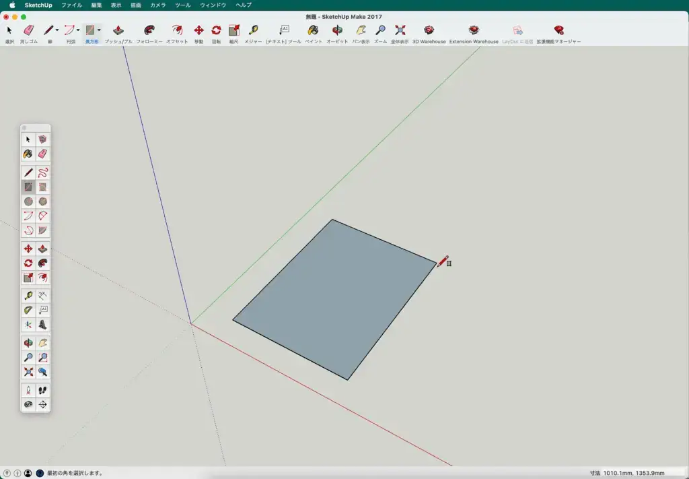Select Rotated Rectangle tool in floating palette

click(42, 187)
